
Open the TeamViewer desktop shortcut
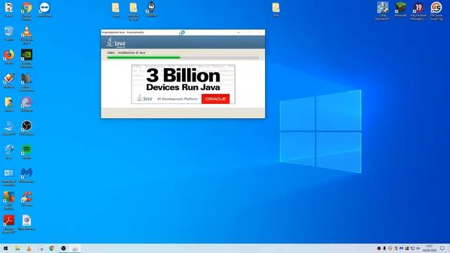click(44, 9)
